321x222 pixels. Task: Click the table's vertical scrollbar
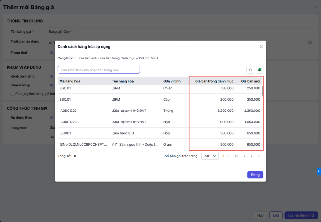262,91
